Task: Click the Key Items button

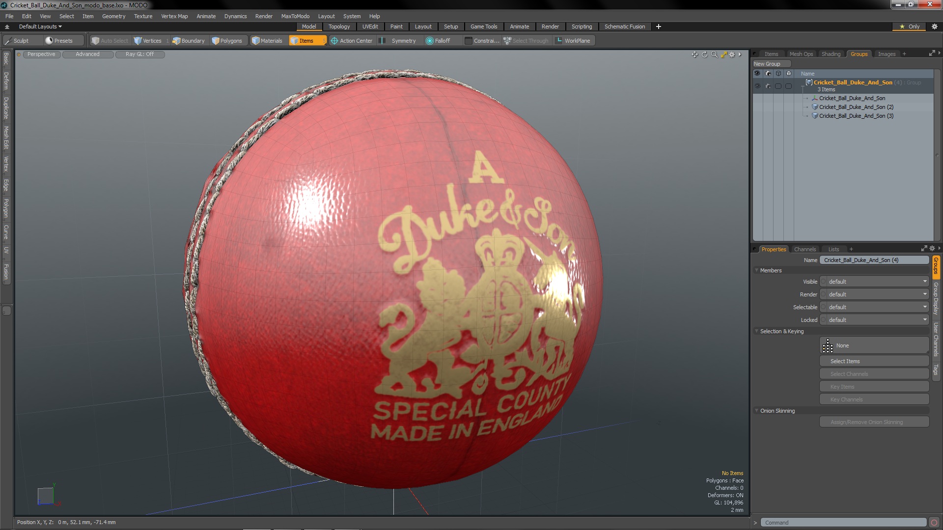Action: (x=874, y=387)
